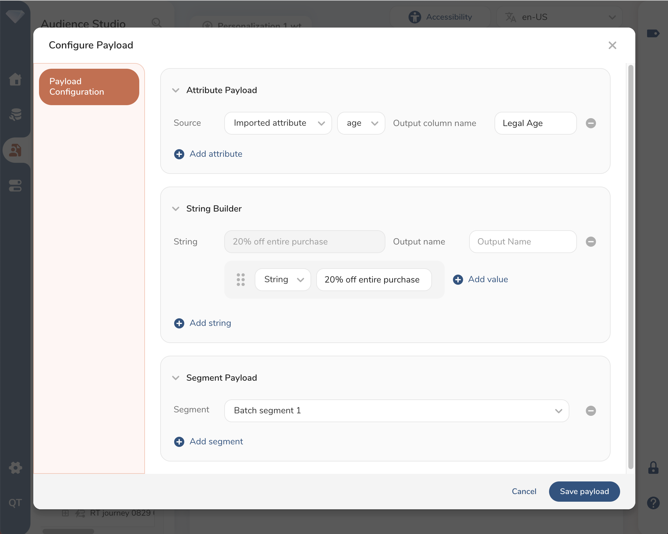The width and height of the screenshot is (668, 534).
Task: Collapse the Segment Payload section
Action: [x=176, y=378]
